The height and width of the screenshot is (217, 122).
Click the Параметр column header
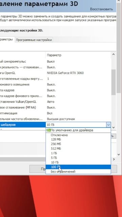54,55
